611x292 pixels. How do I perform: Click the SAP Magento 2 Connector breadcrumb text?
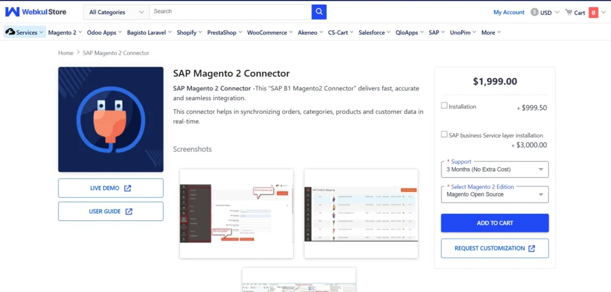coord(116,52)
